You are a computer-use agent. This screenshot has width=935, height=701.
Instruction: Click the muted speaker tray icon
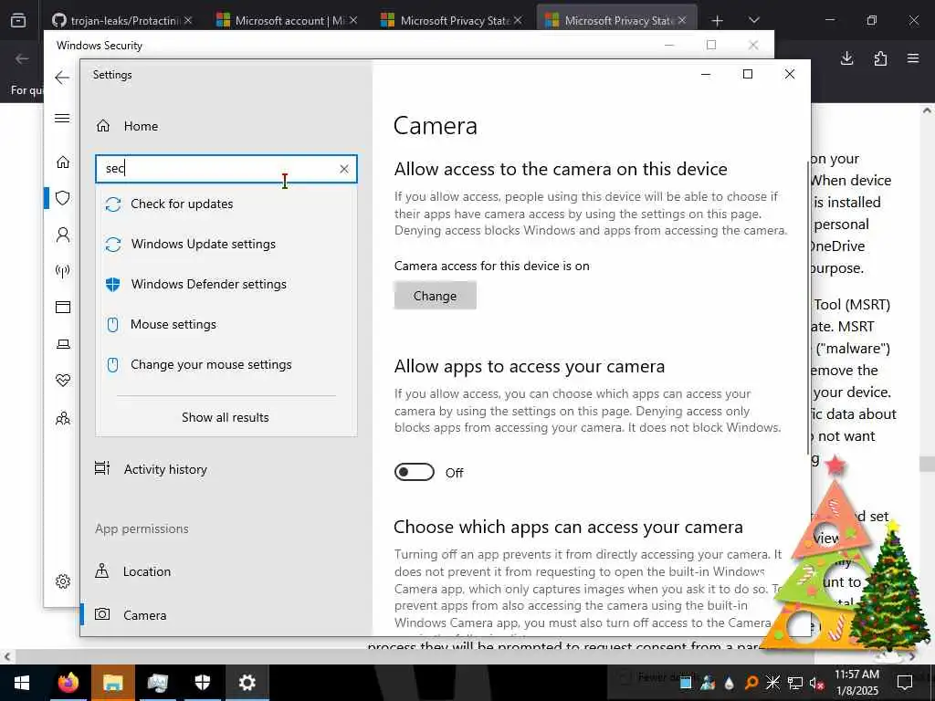coord(816,683)
